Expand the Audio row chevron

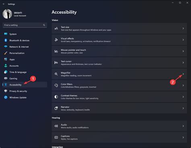(183, 126)
